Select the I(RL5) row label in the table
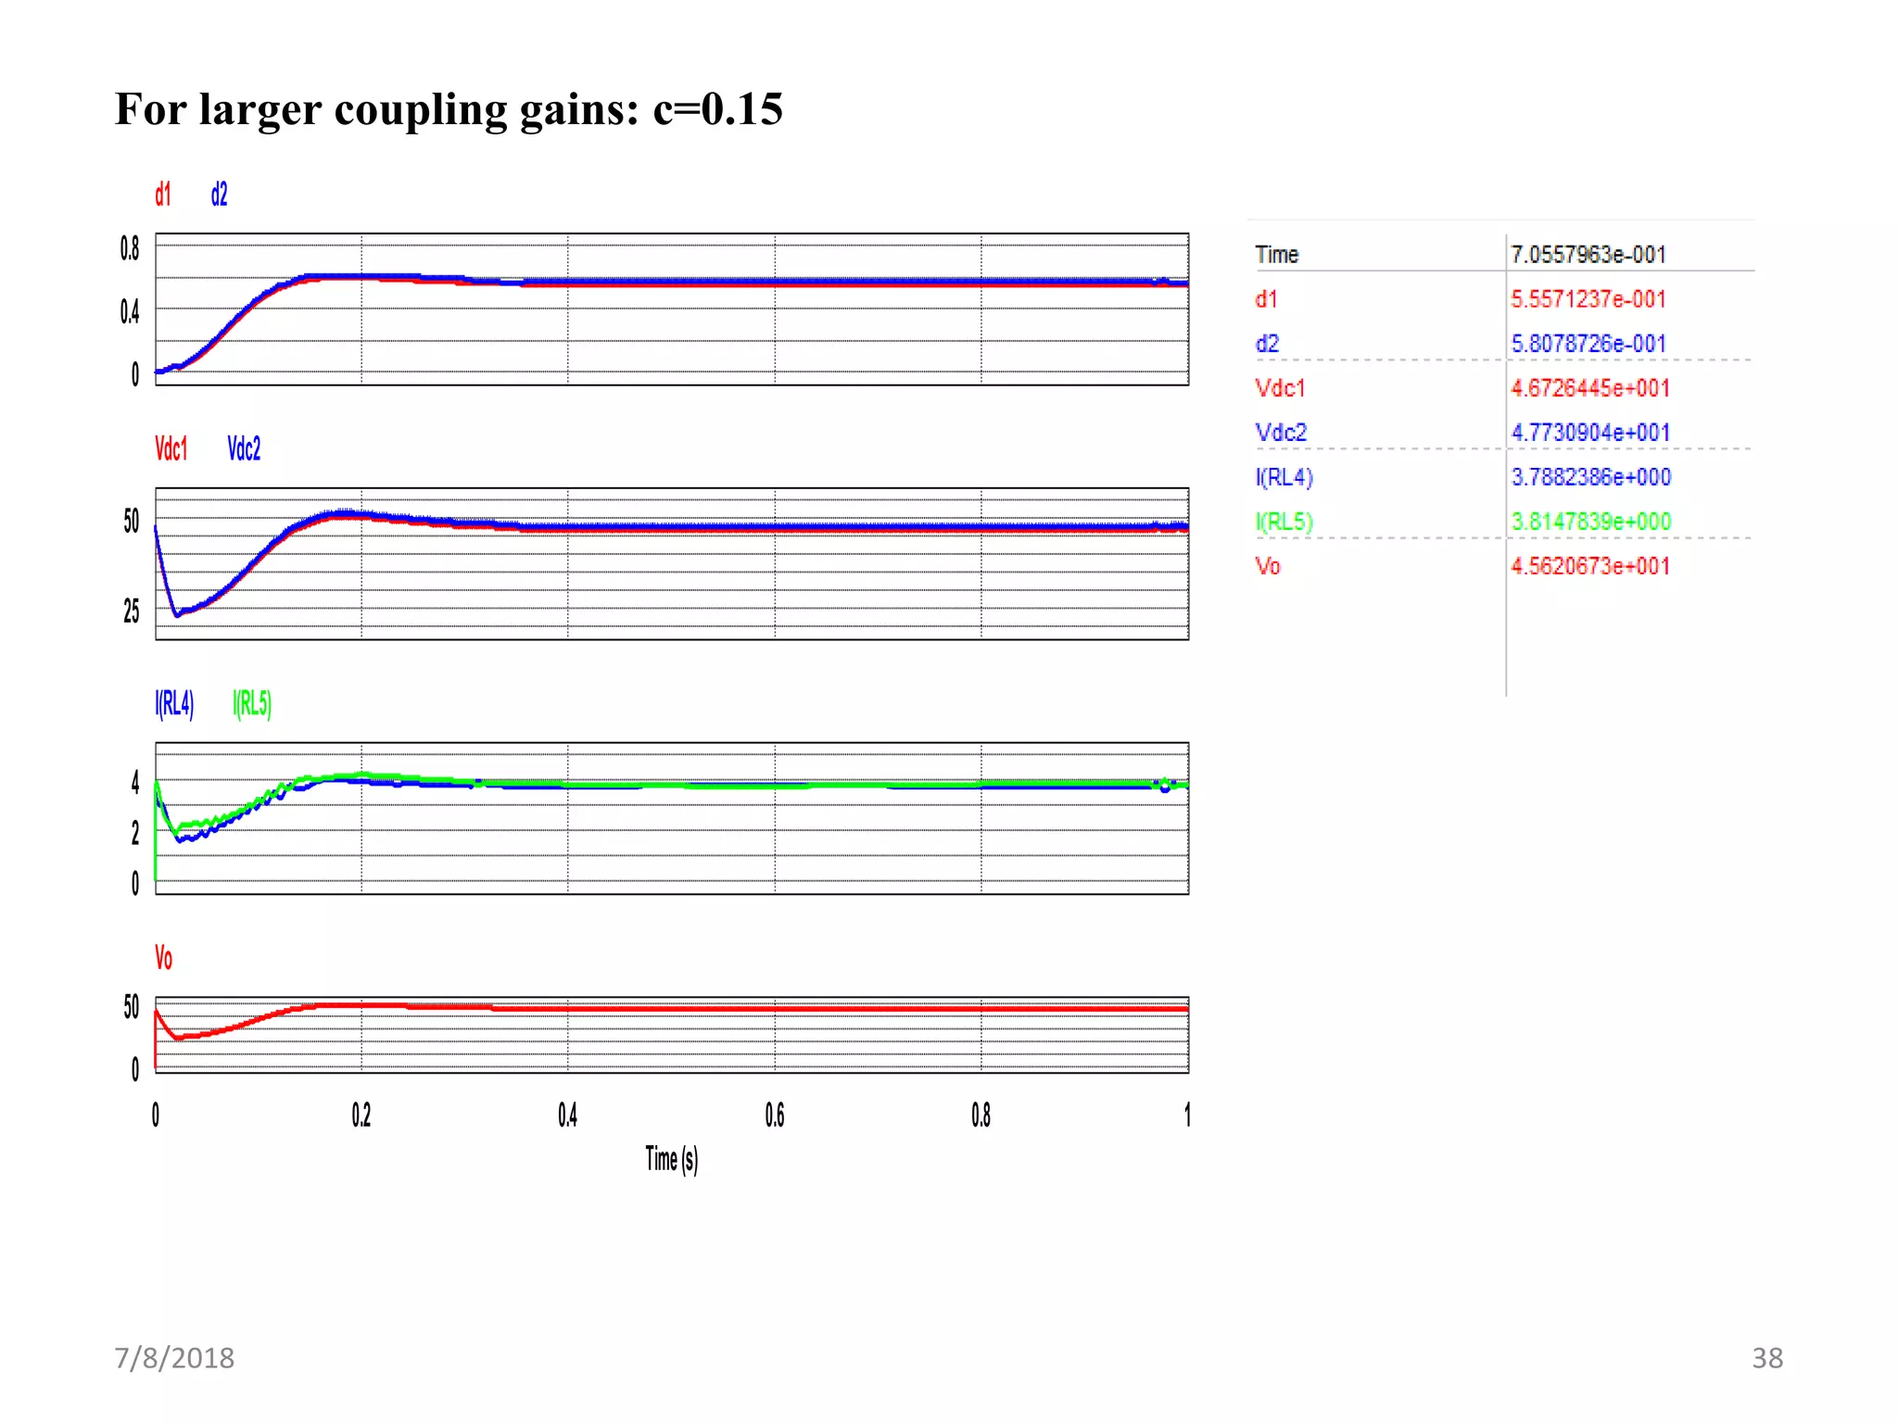This screenshot has width=1898, height=1423. coord(1284,522)
